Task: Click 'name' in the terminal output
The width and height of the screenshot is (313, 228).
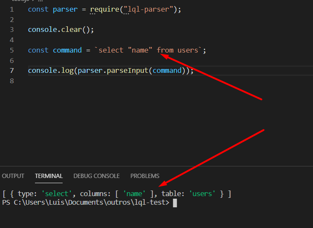Action: (134, 194)
